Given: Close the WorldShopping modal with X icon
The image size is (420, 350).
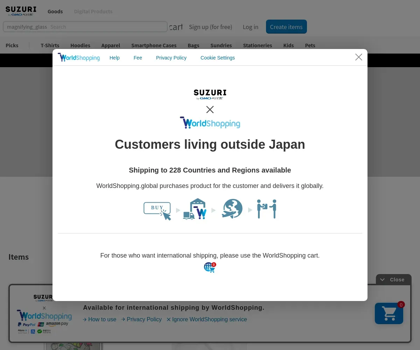Looking at the screenshot, I should (x=358, y=57).
